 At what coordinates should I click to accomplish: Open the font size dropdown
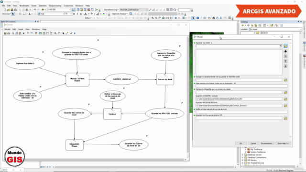[x=71, y=14]
